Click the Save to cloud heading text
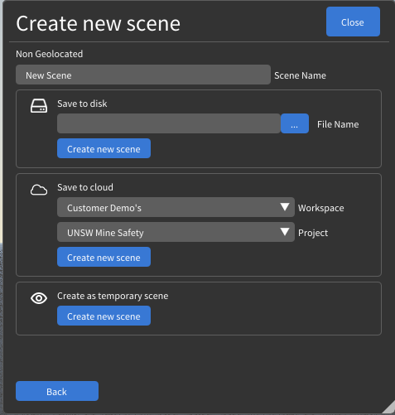The image size is (395, 415). (85, 187)
